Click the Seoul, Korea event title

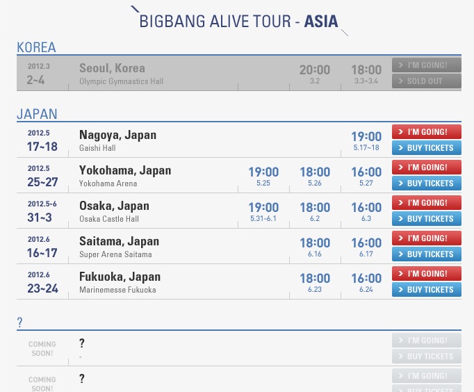click(112, 68)
